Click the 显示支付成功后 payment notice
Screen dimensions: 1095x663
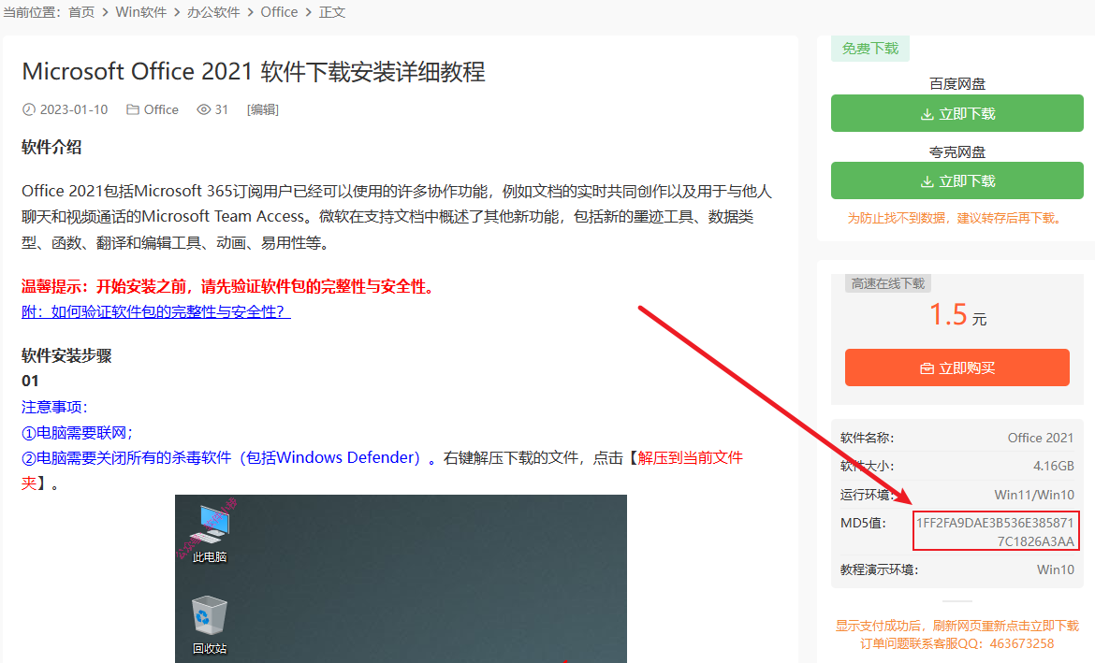(x=957, y=626)
